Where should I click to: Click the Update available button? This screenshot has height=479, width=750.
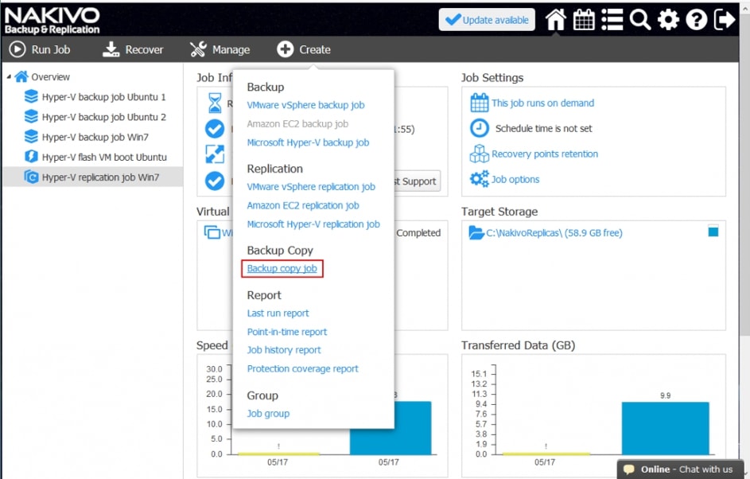(487, 20)
